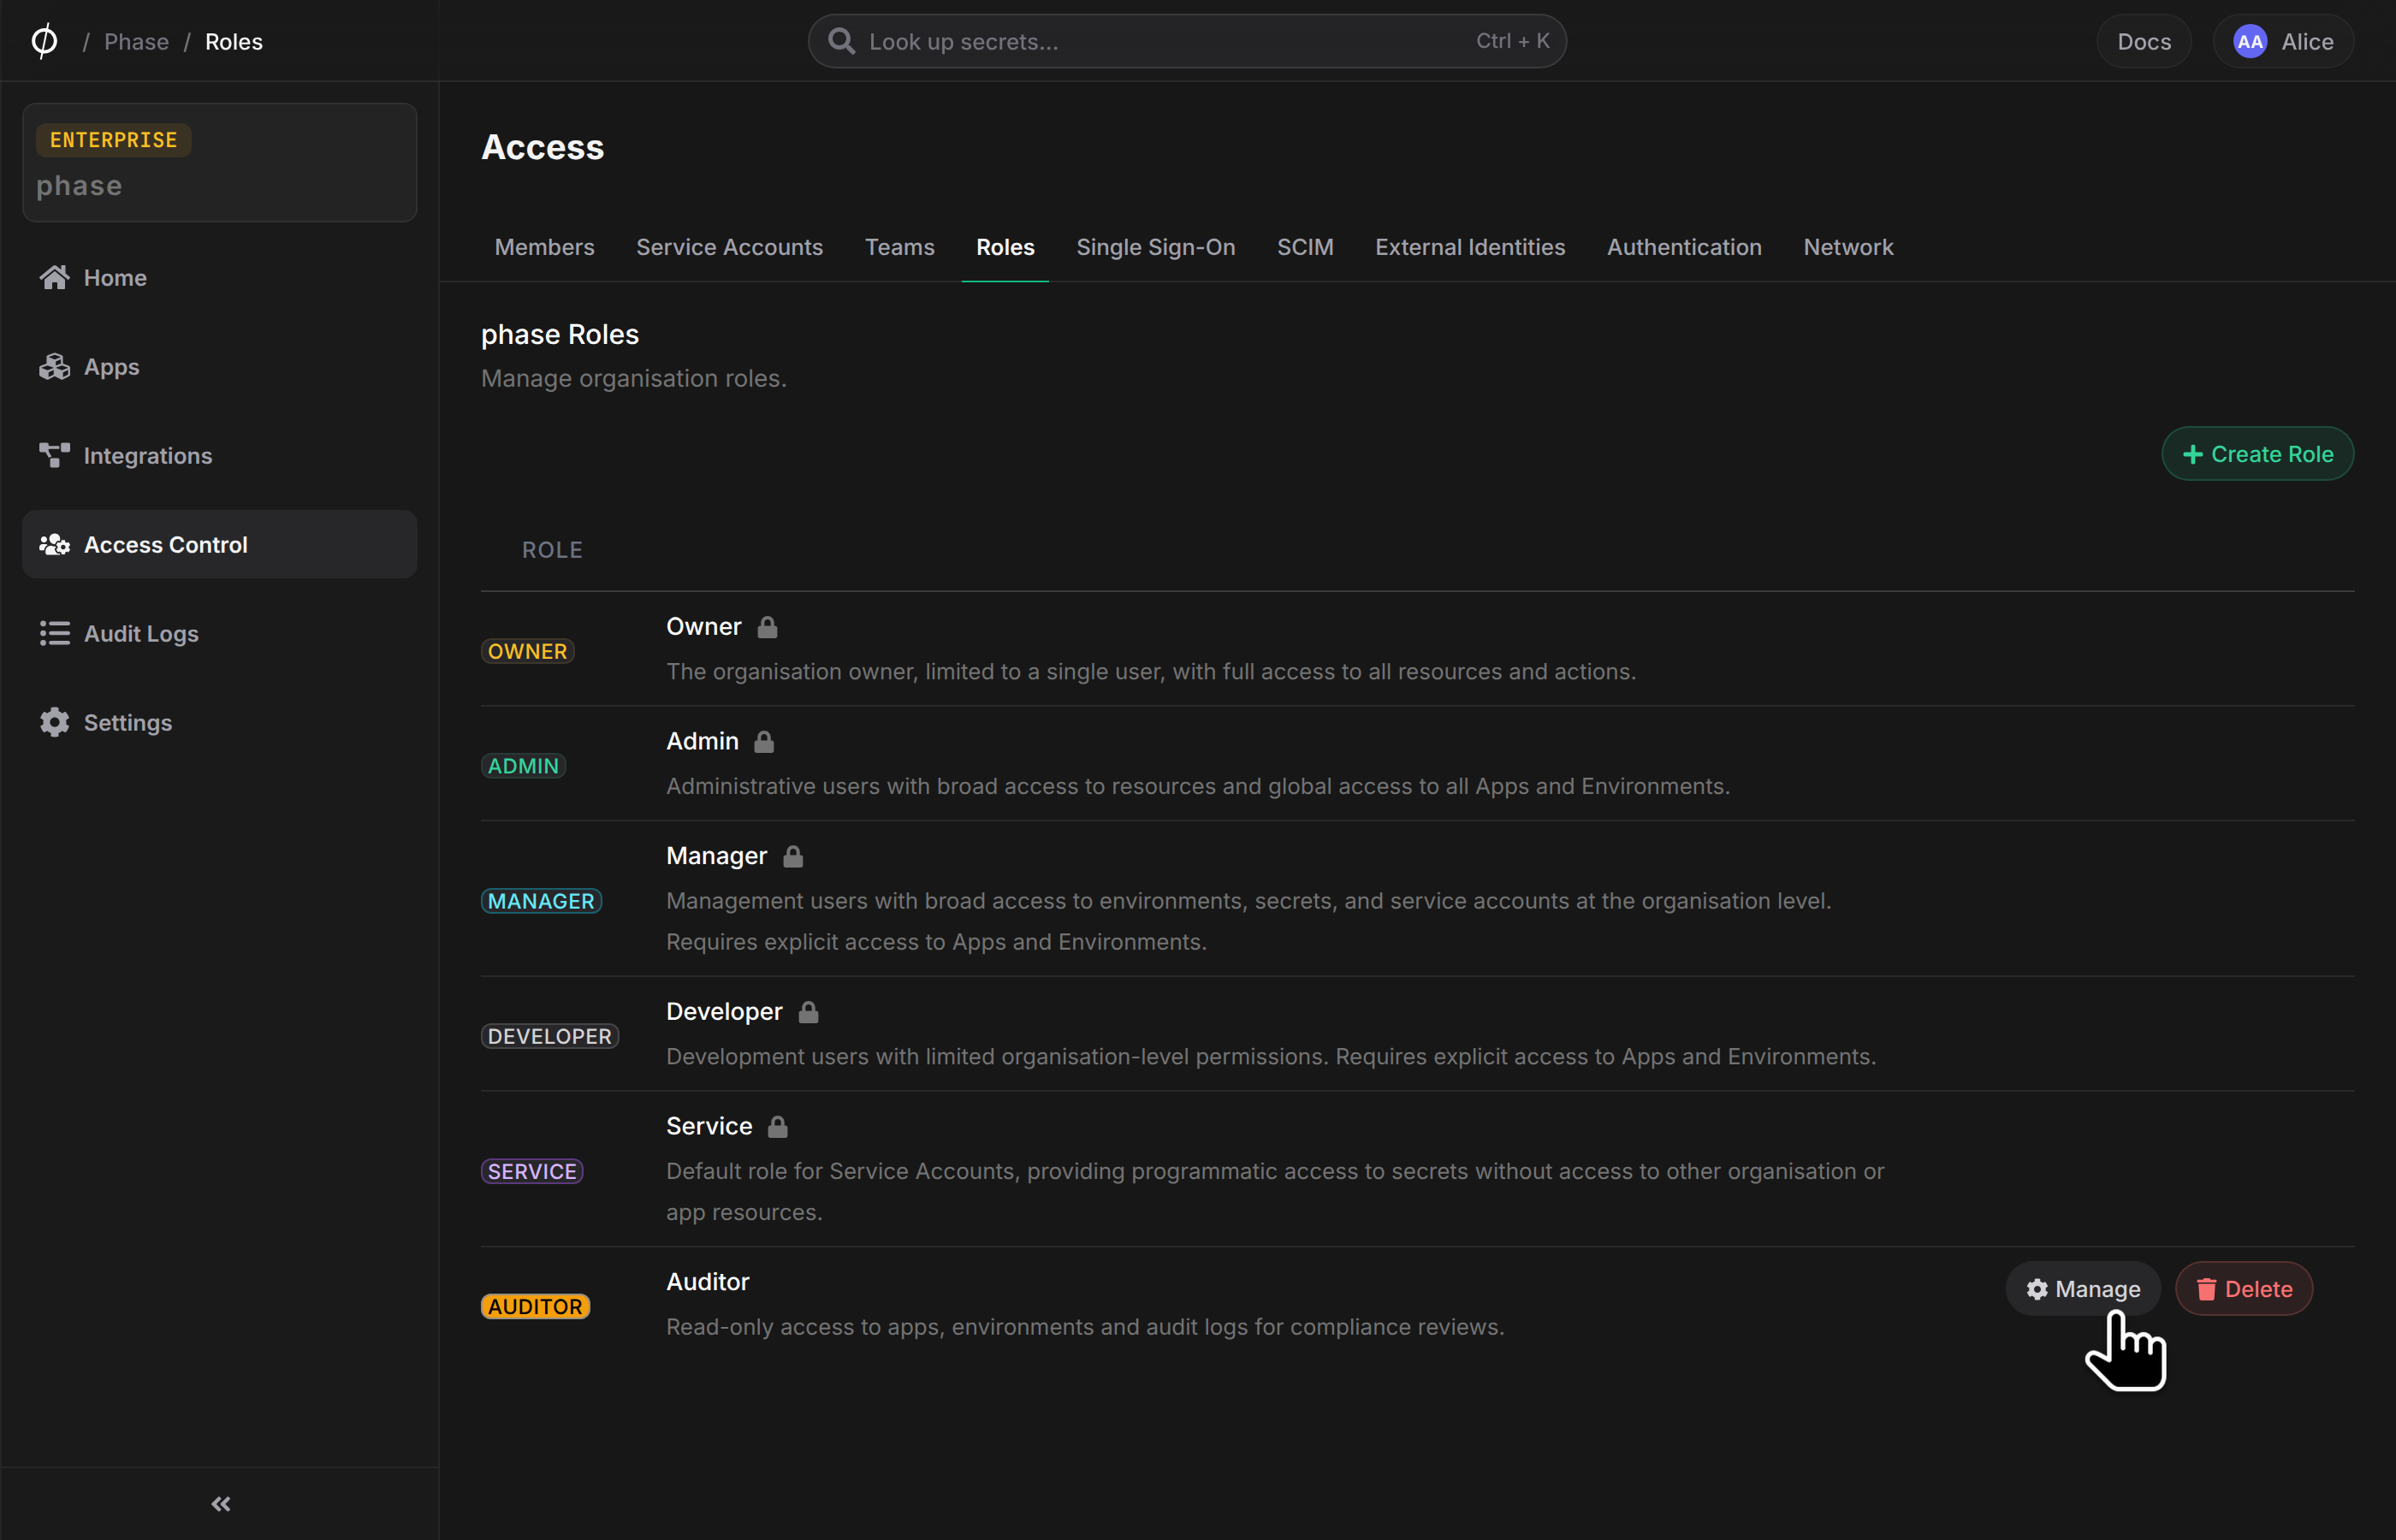
Task: Click the phase Roles heading
Action: (x=560, y=334)
